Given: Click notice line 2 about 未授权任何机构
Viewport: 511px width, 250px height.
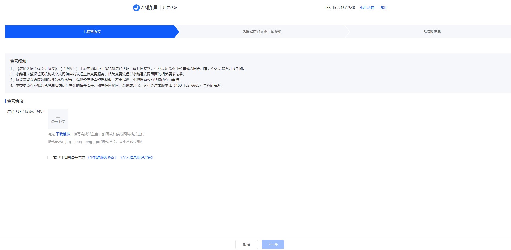Looking at the screenshot, I should coord(98,74).
